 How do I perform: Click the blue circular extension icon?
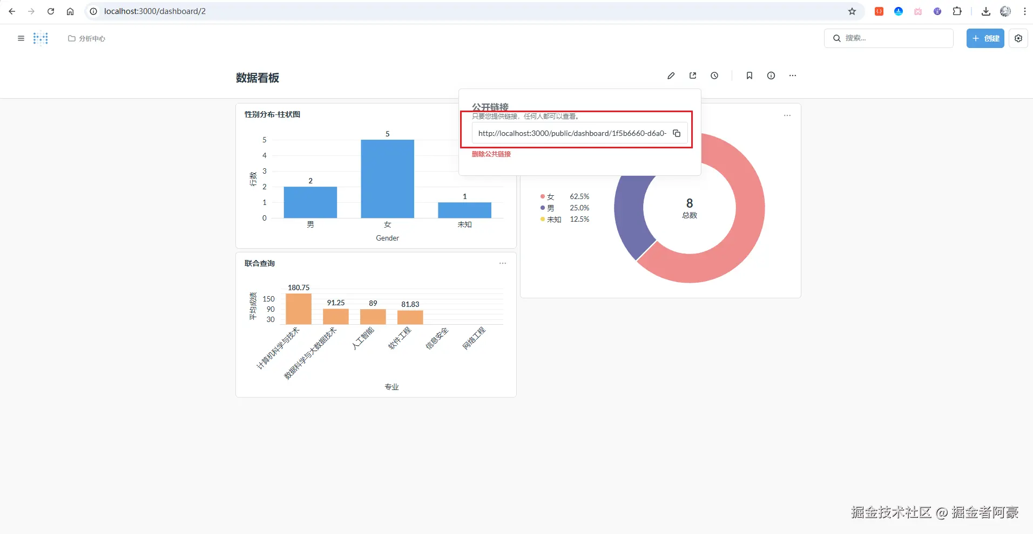tap(899, 11)
